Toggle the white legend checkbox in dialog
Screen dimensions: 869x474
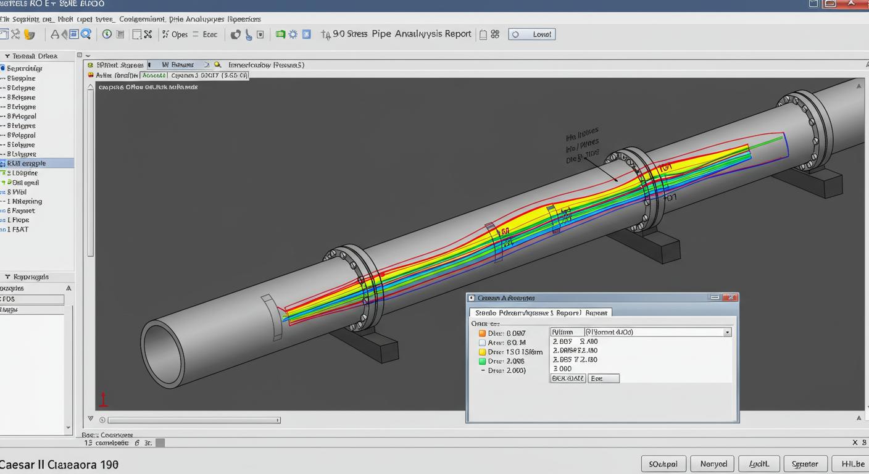point(483,343)
